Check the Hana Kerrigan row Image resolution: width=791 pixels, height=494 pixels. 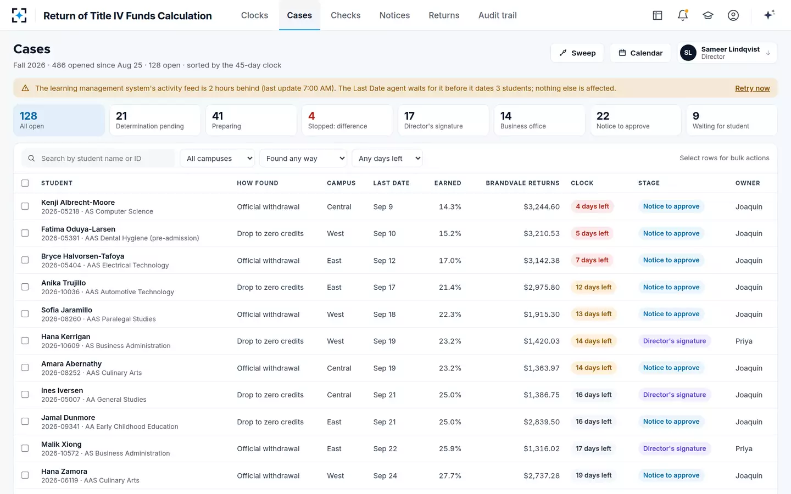pos(25,341)
